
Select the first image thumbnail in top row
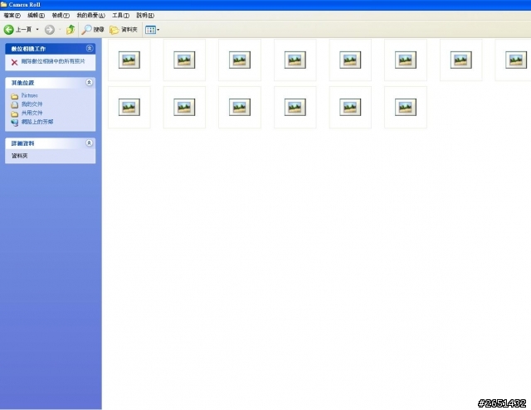coord(129,60)
